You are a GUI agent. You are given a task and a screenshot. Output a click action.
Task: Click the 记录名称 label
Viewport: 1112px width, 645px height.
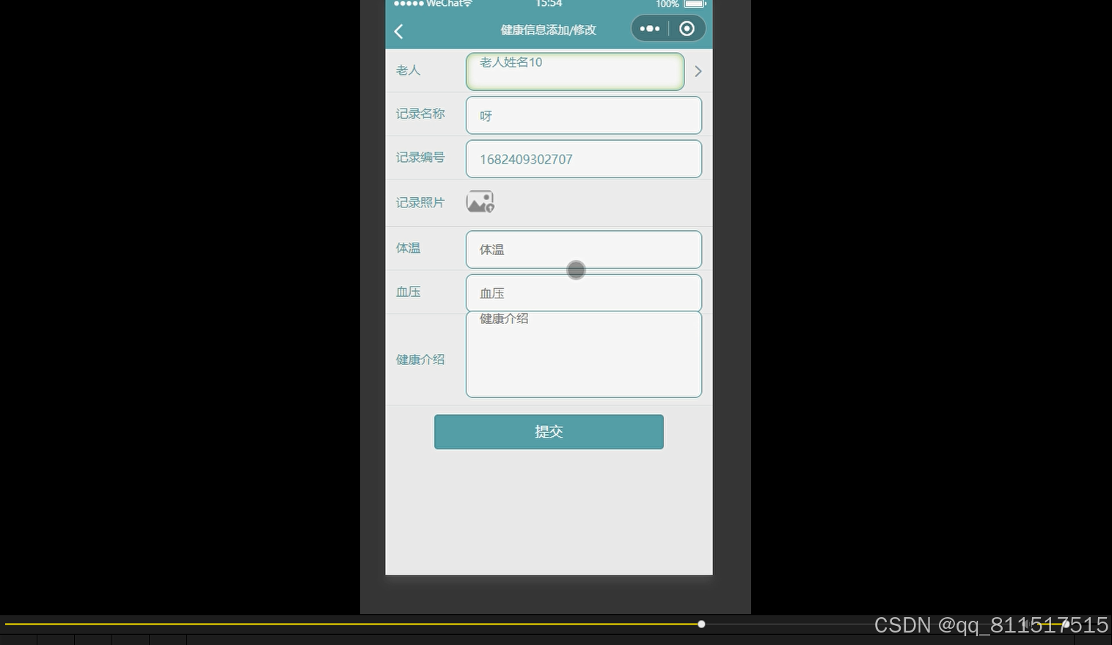point(420,114)
